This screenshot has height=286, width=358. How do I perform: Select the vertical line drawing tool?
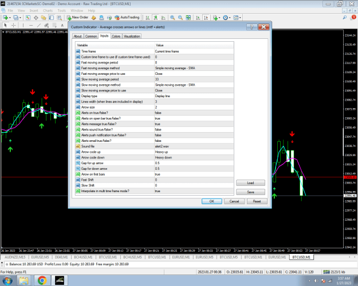23,25
